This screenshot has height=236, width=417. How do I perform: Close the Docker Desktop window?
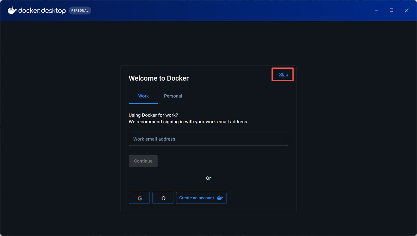(x=407, y=10)
